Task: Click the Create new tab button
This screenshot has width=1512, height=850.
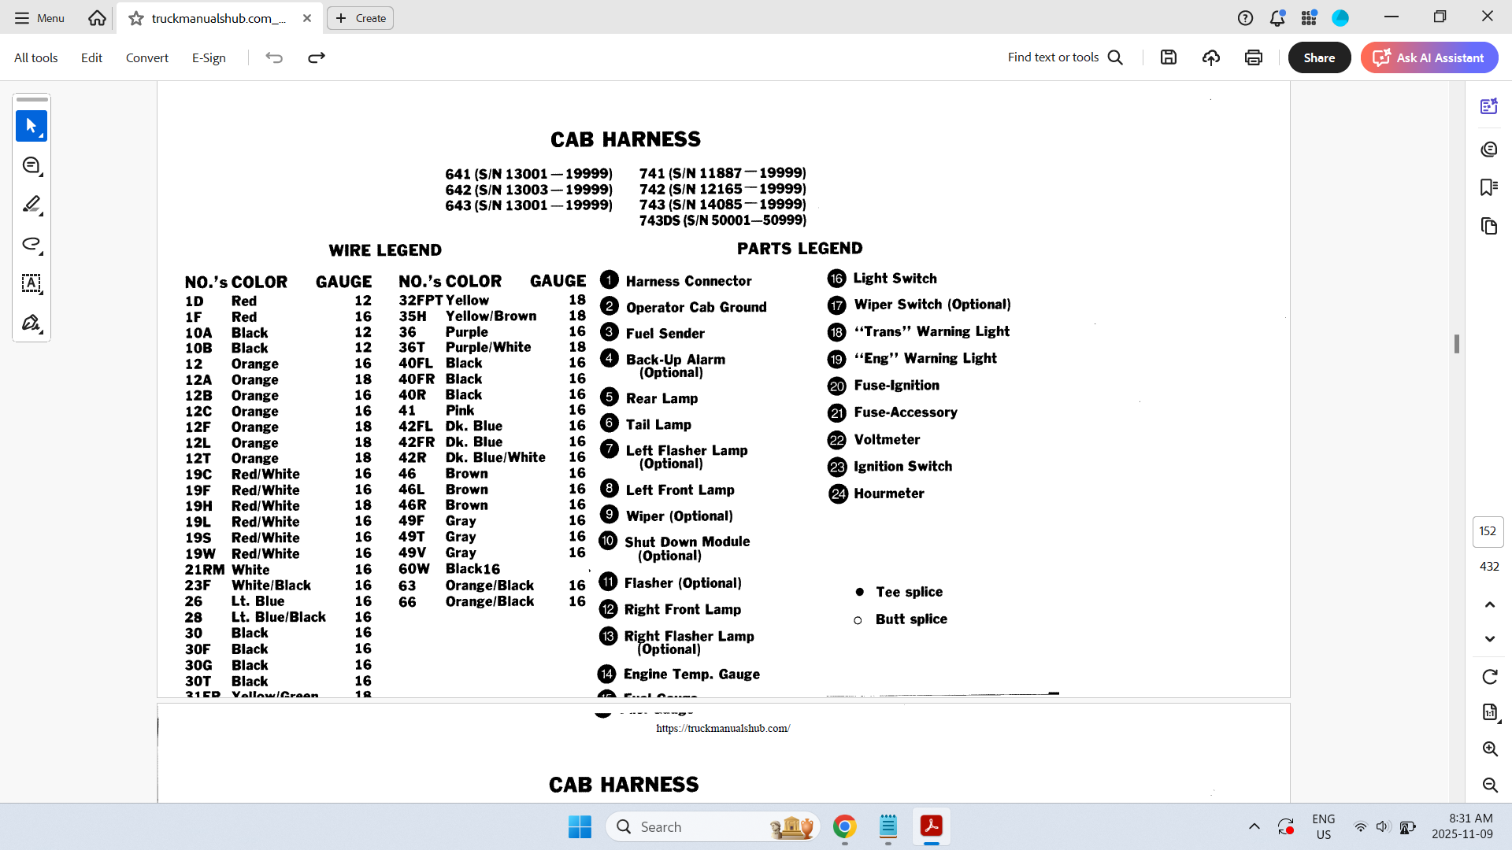Action: point(361,18)
